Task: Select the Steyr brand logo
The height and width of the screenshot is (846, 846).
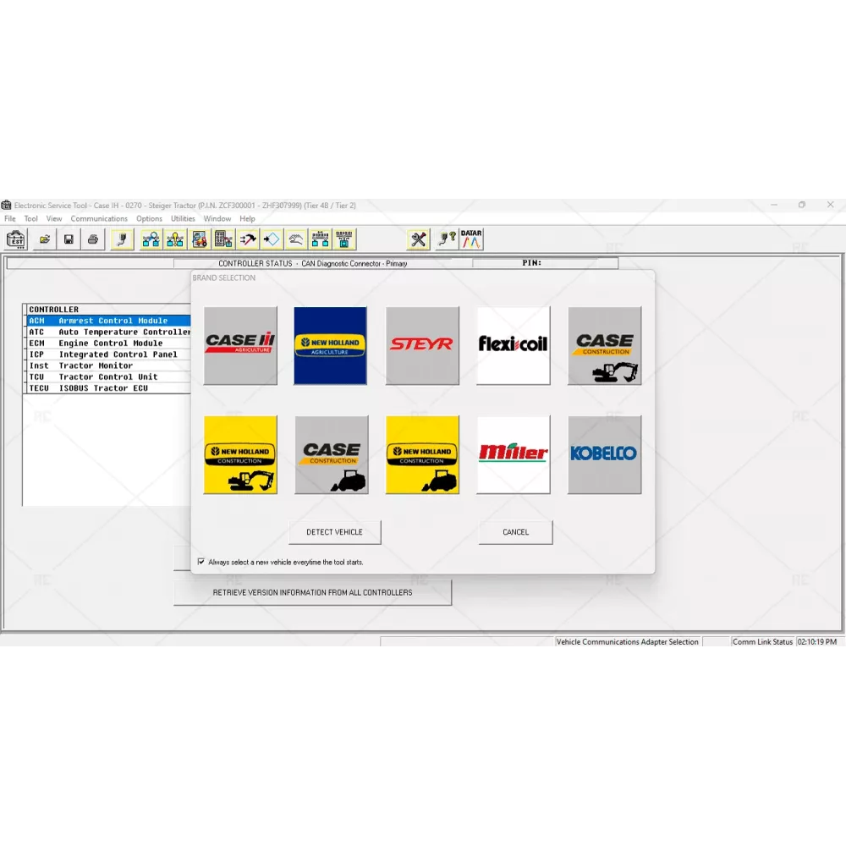Action: coord(422,345)
